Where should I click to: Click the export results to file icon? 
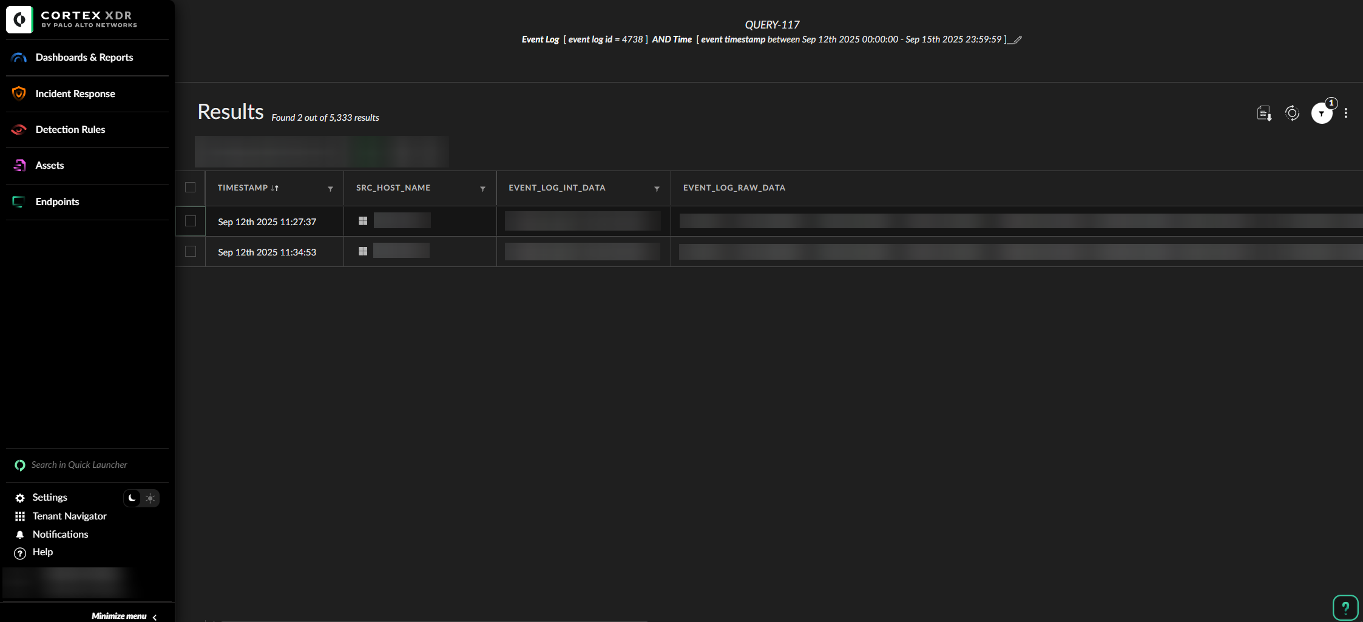[1264, 113]
